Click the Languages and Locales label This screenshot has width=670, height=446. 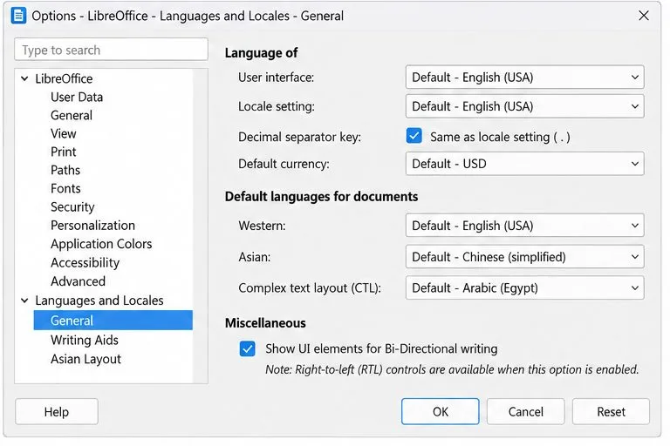[x=99, y=301]
